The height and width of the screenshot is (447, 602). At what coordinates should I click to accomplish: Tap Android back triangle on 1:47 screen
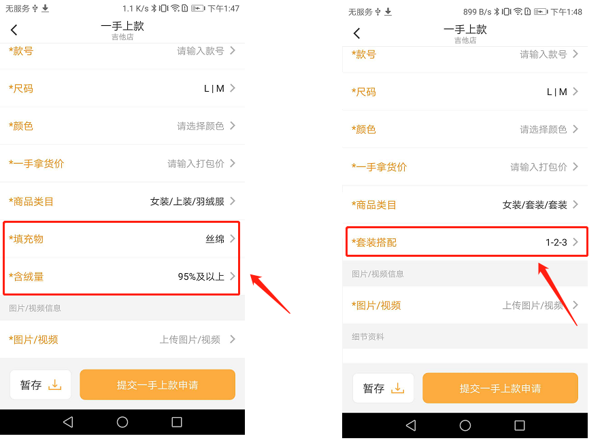(68, 422)
